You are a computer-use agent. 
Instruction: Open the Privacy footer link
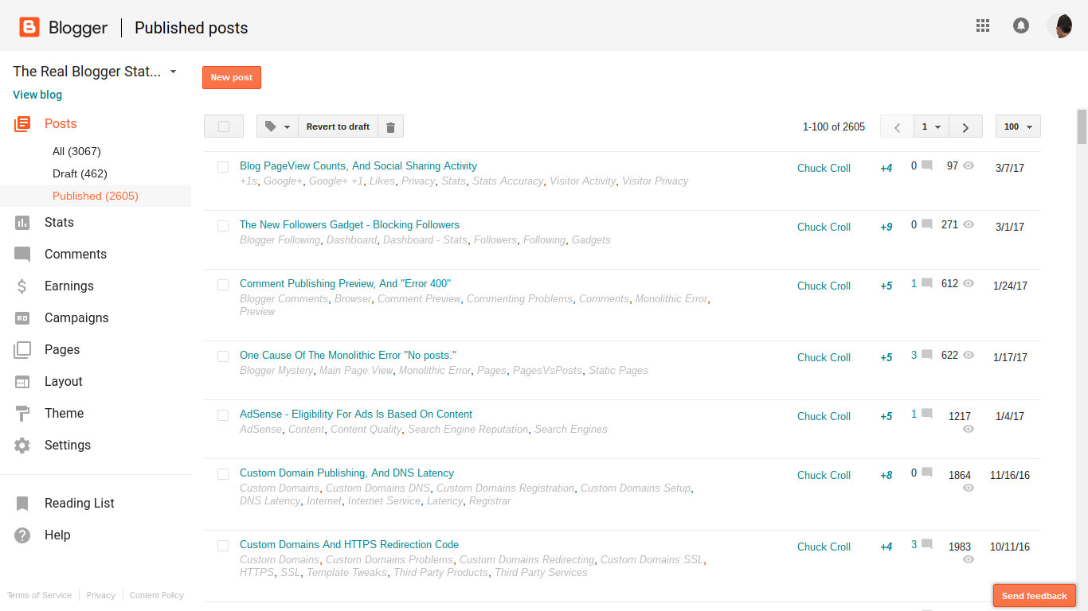click(101, 595)
